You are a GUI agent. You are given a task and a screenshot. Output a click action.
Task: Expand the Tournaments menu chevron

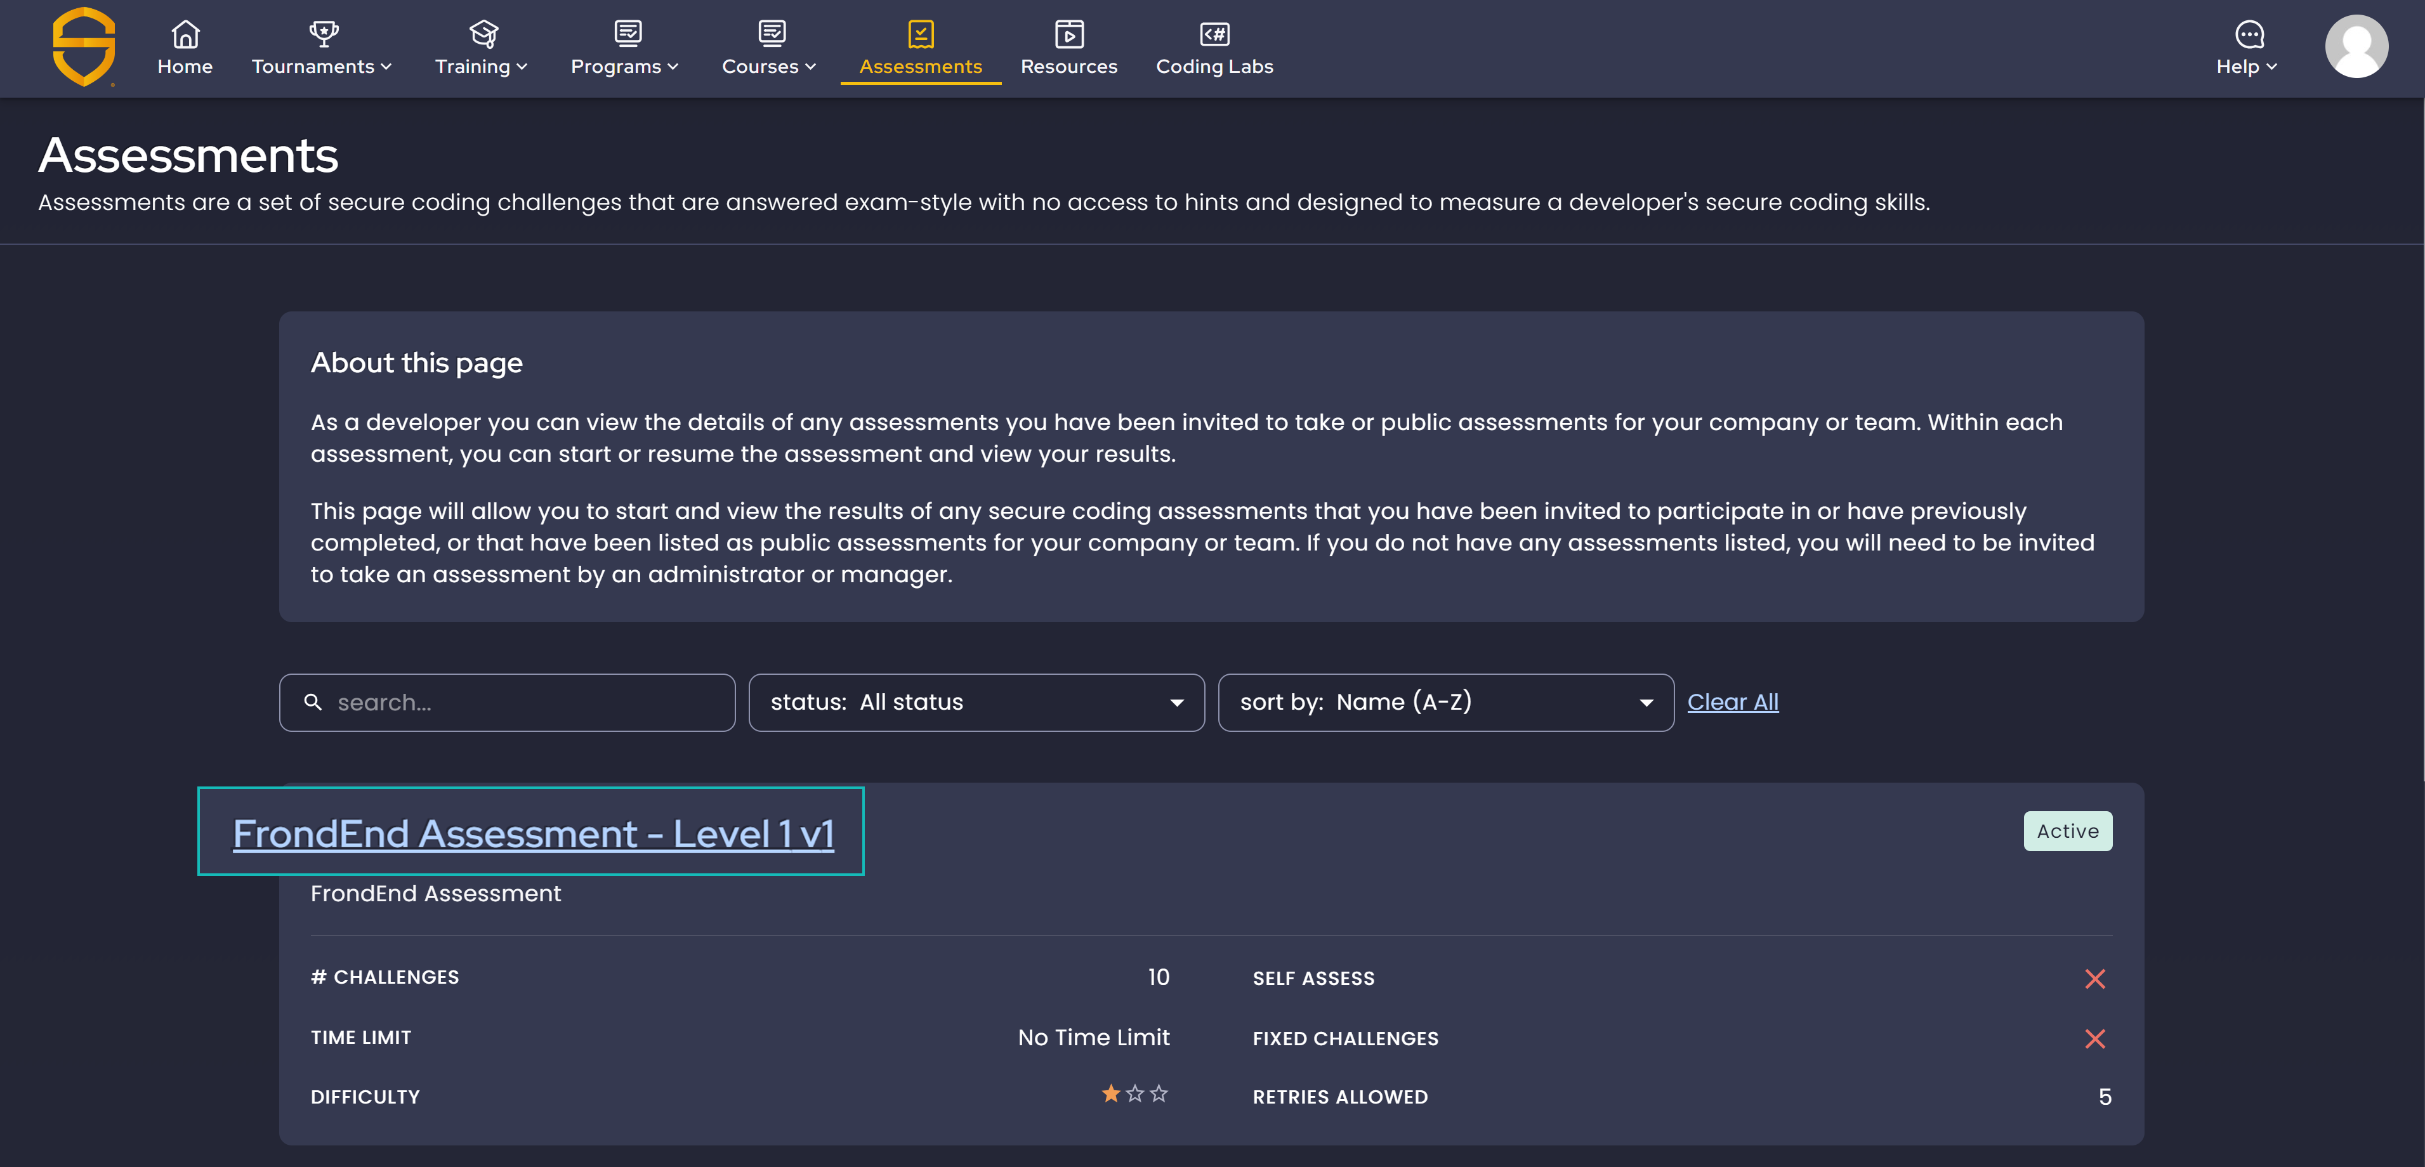(x=386, y=67)
